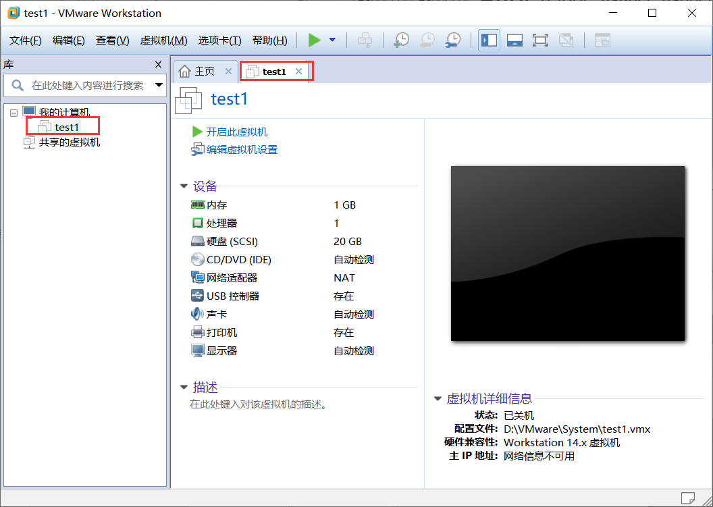Open the 编辑(E) menu
Viewport: 713px width, 507px height.
coord(69,41)
